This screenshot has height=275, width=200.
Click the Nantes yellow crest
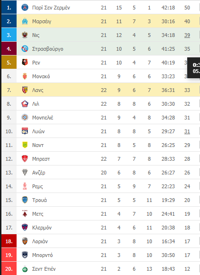tap(25, 145)
